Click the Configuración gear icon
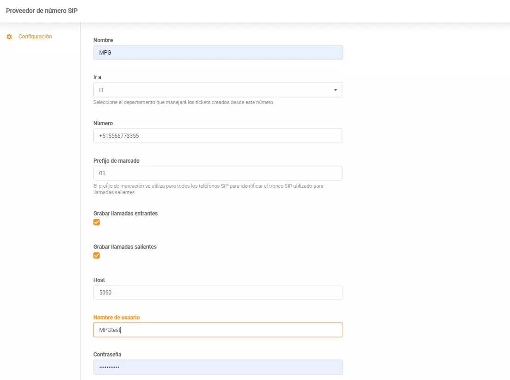 point(9,36)
